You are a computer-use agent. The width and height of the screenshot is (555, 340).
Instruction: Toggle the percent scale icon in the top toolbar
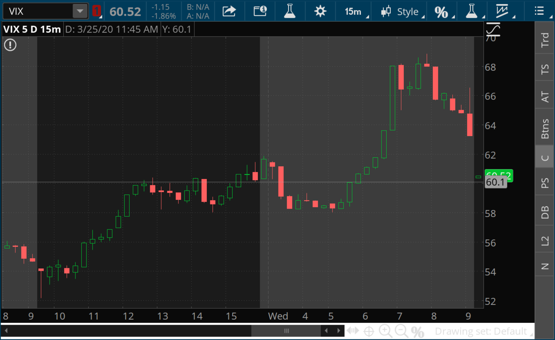(x=442, y=12)
